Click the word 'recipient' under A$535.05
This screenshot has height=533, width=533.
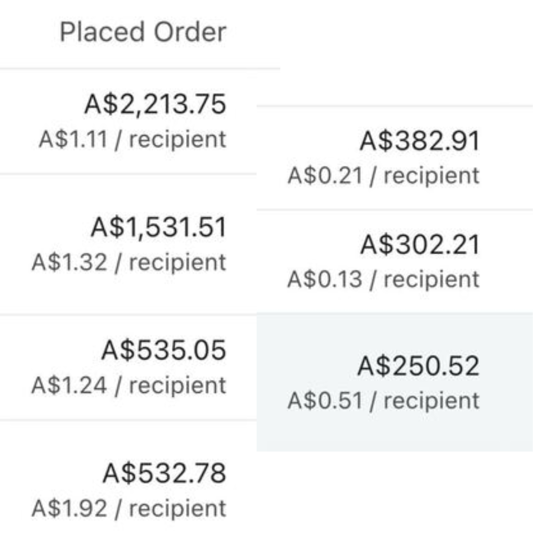tap(178, 385)
